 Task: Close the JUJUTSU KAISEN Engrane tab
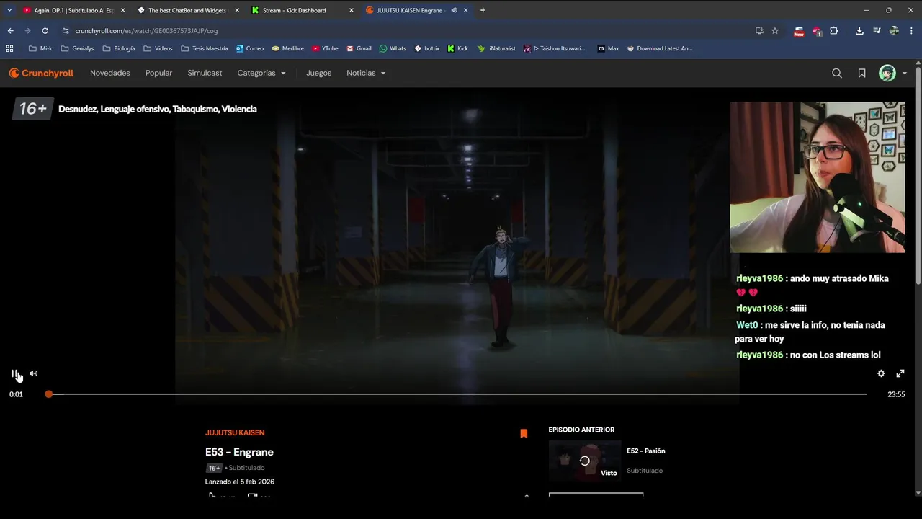tap(466, 10)
